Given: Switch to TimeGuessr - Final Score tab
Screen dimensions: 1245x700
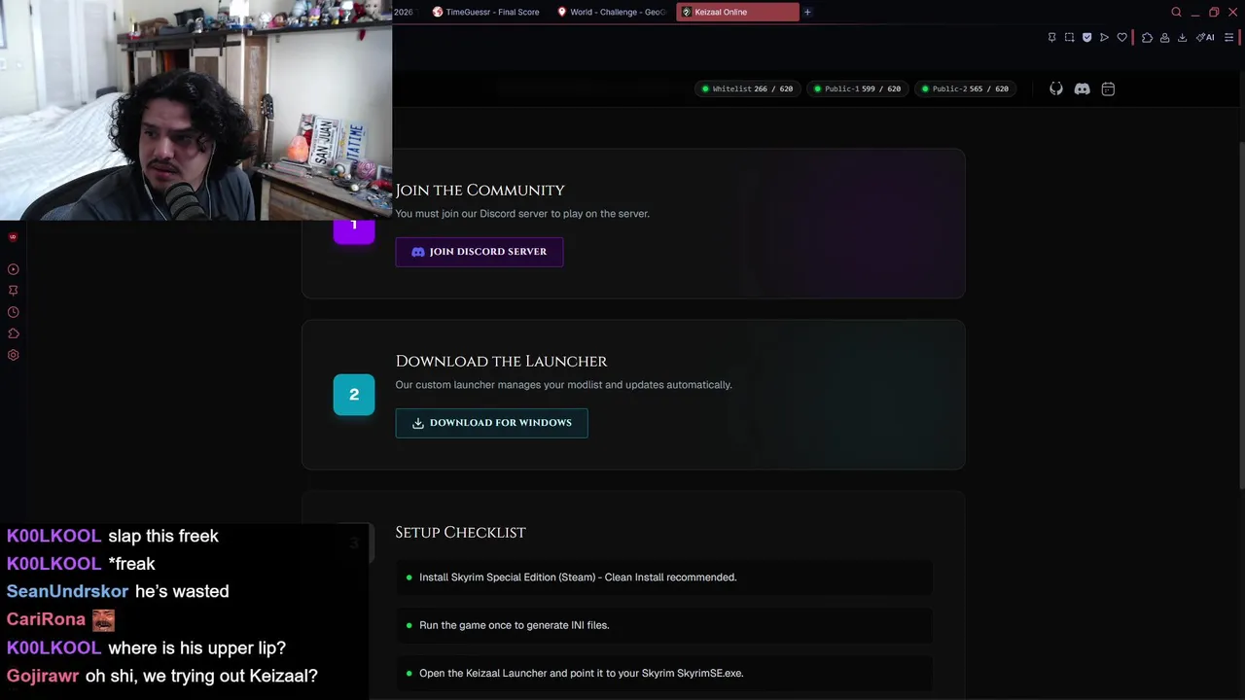Looking at the screenshot, I should coord(486,12).
